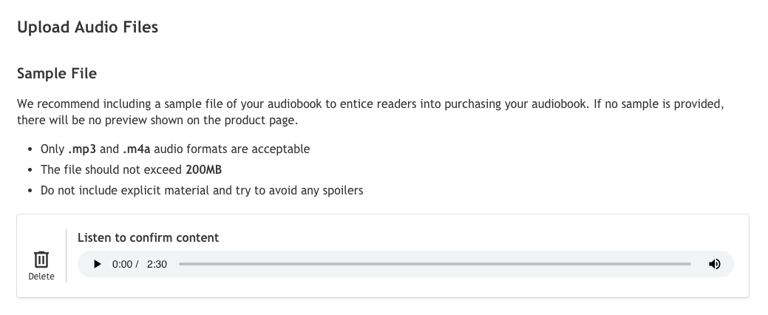The height and width of the screenshot is (315, 768).
Task: Click the 'Listen to confirm content' label
Action: tap(148, 237)
